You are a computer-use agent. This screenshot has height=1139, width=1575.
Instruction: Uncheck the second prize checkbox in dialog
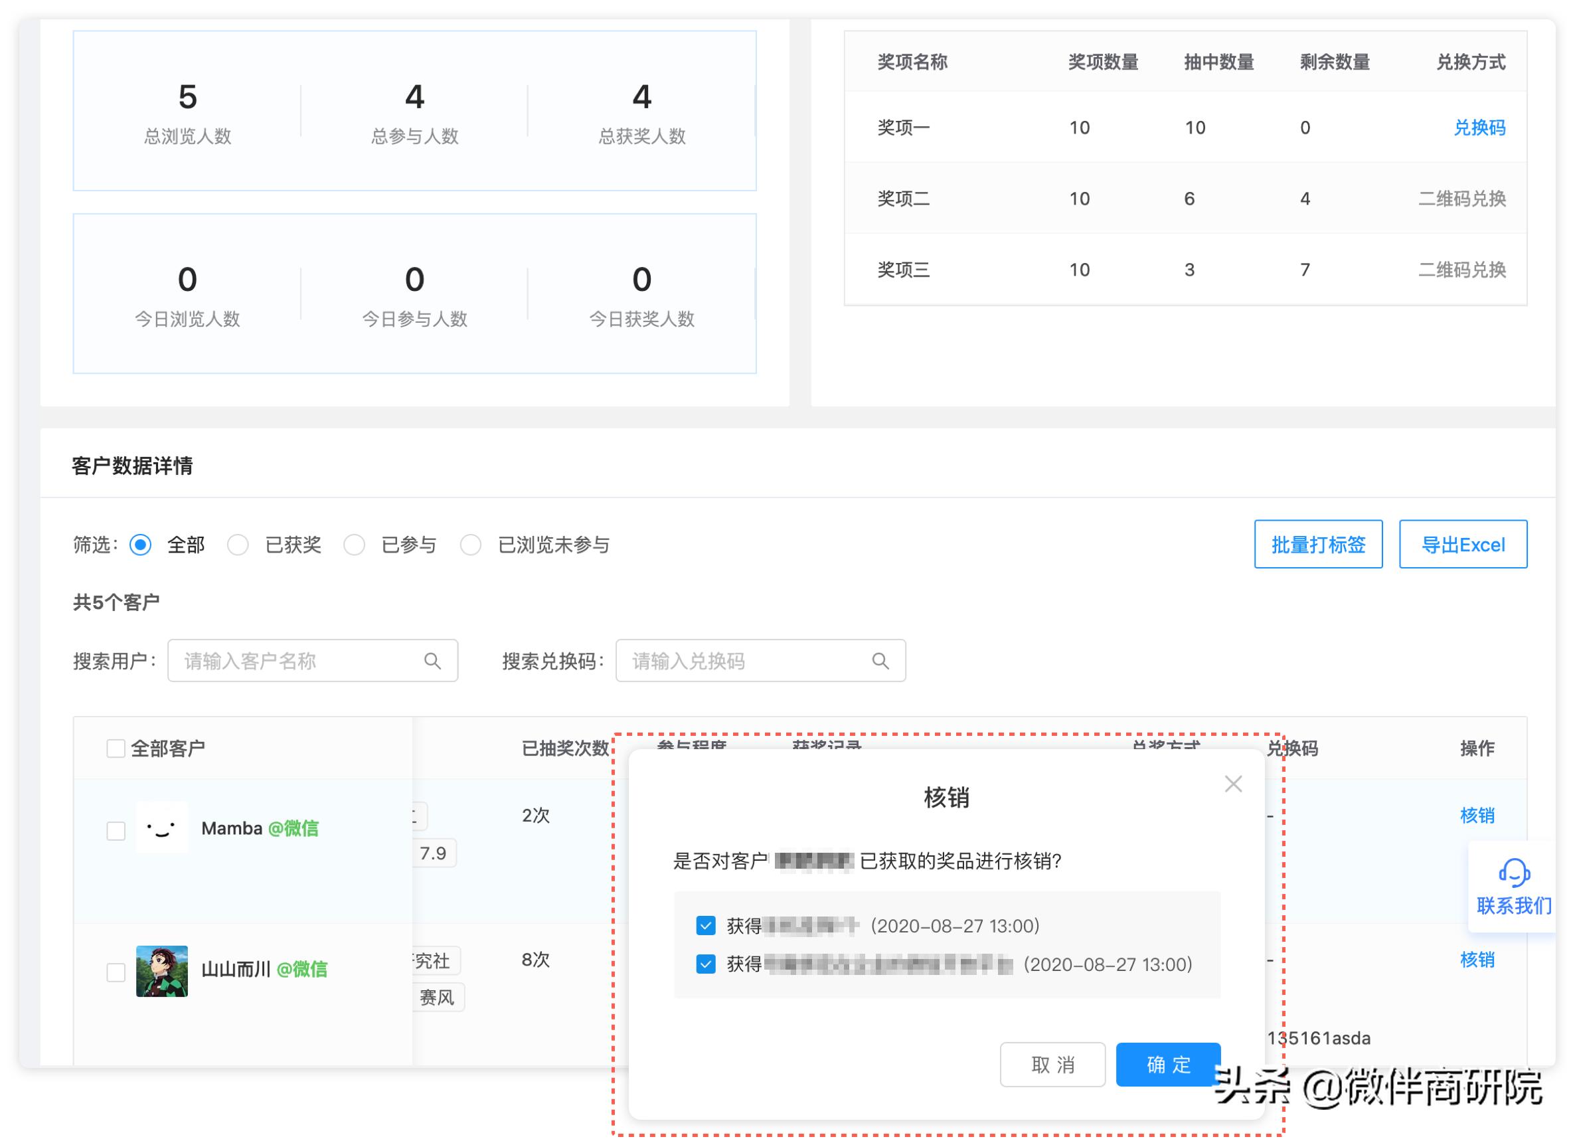706,964
